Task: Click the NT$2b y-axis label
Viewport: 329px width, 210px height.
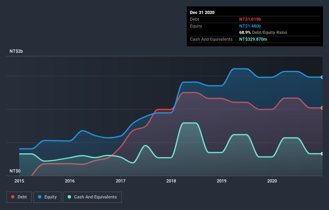Action: (16, 51)
